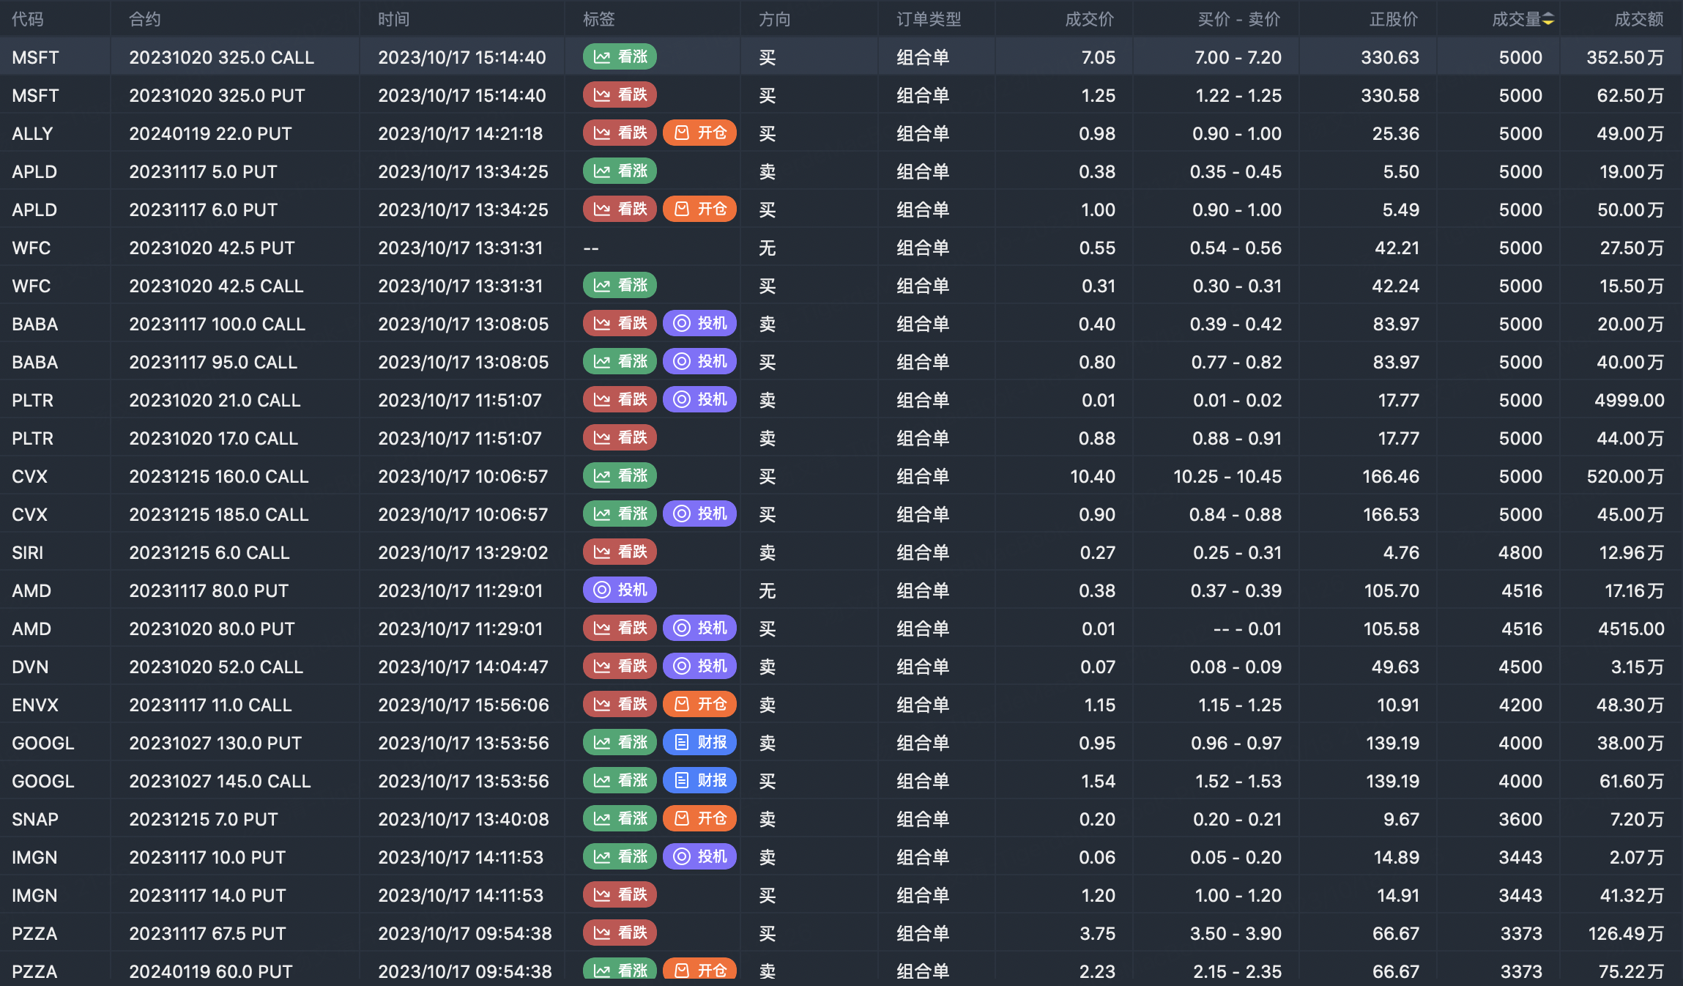Viewport: 1683px width, 986px height.
Task: Click the 4800 volume value for SIRI
Action: [x=1520, y=552]
